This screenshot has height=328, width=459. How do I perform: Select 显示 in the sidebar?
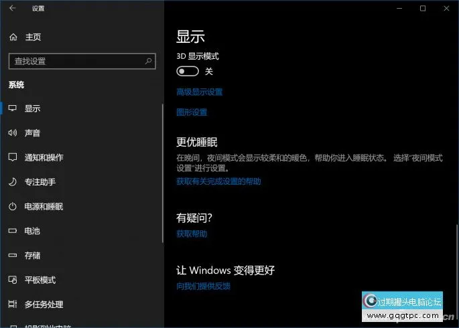pos(82,108)
